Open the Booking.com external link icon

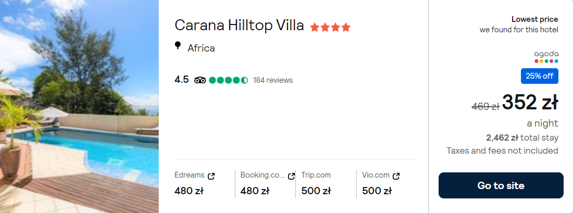tap(291, 176)
